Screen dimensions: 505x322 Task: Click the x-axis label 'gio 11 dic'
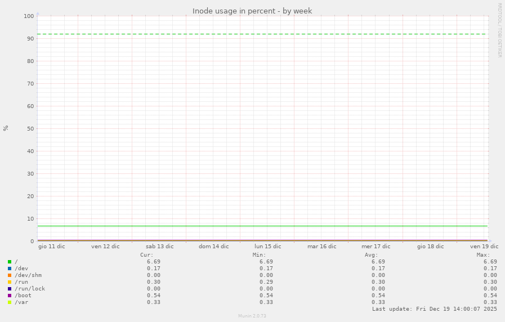[x=52, y=247]
